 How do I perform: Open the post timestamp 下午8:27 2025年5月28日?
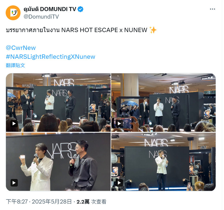39,202
